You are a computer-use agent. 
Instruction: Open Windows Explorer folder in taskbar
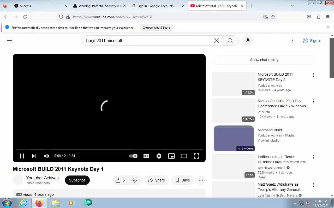coord(56,203)
